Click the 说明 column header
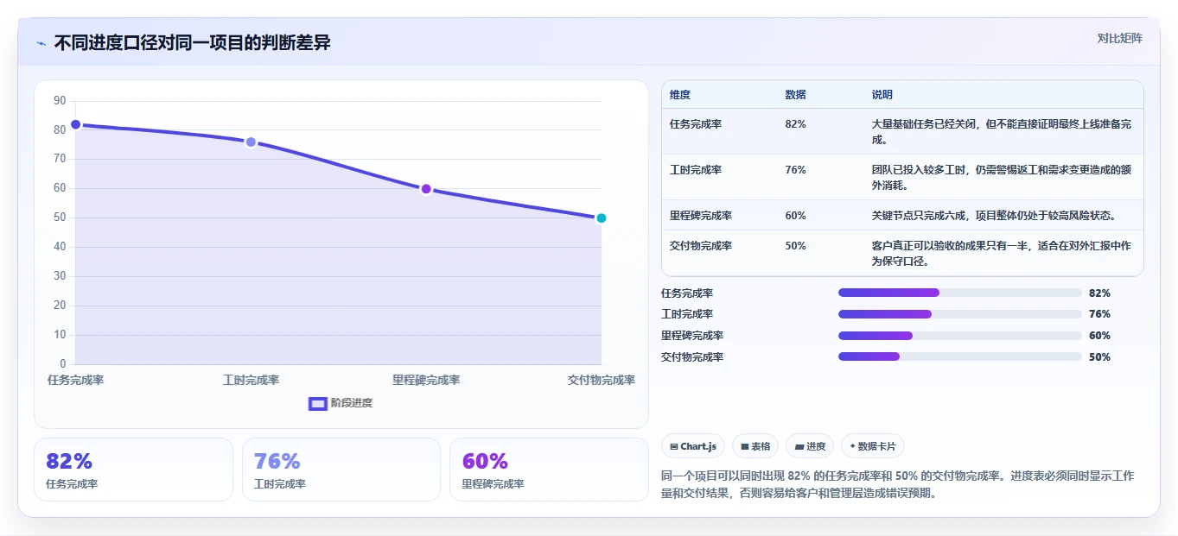Screen dimensions: 1178x536 coord(882,95)
